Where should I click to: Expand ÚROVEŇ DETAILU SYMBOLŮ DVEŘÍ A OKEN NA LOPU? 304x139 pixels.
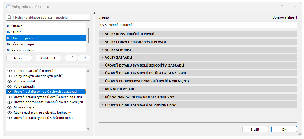click(x=198, y=73)
